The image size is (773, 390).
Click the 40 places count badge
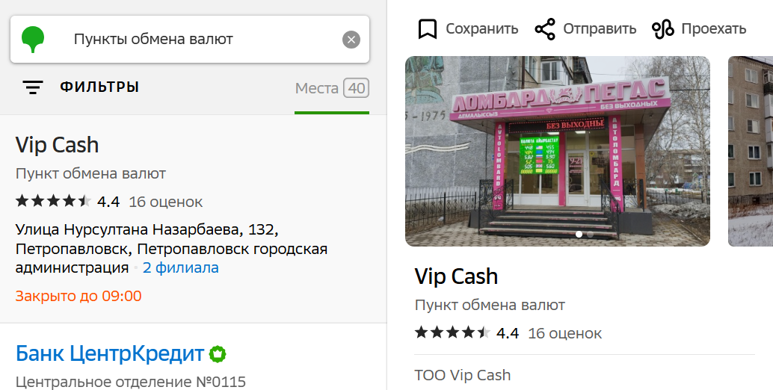tap(357, 89)
